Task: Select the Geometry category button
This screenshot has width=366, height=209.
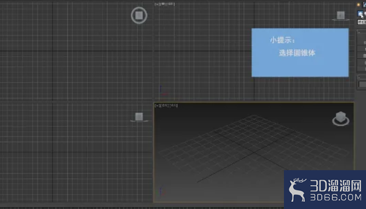Action: tap(360, 14)
